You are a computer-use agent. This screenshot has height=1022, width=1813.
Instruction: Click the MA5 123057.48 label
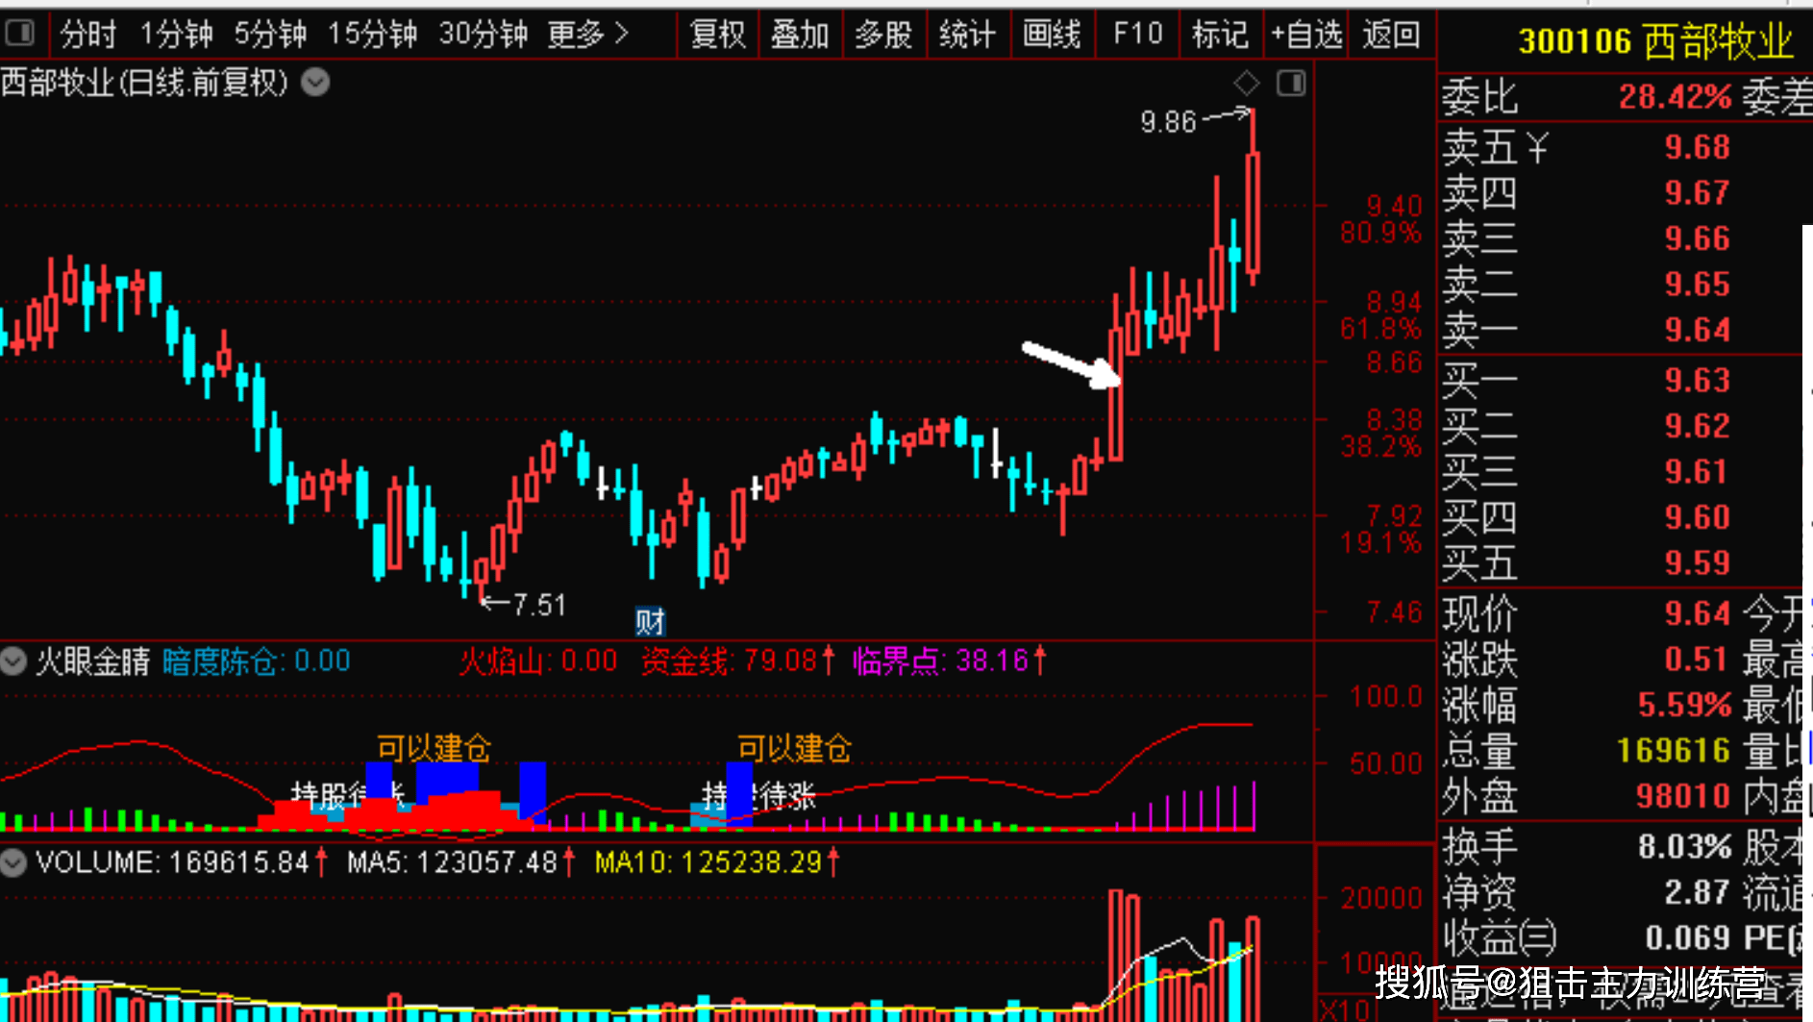[x=461, y=862]
